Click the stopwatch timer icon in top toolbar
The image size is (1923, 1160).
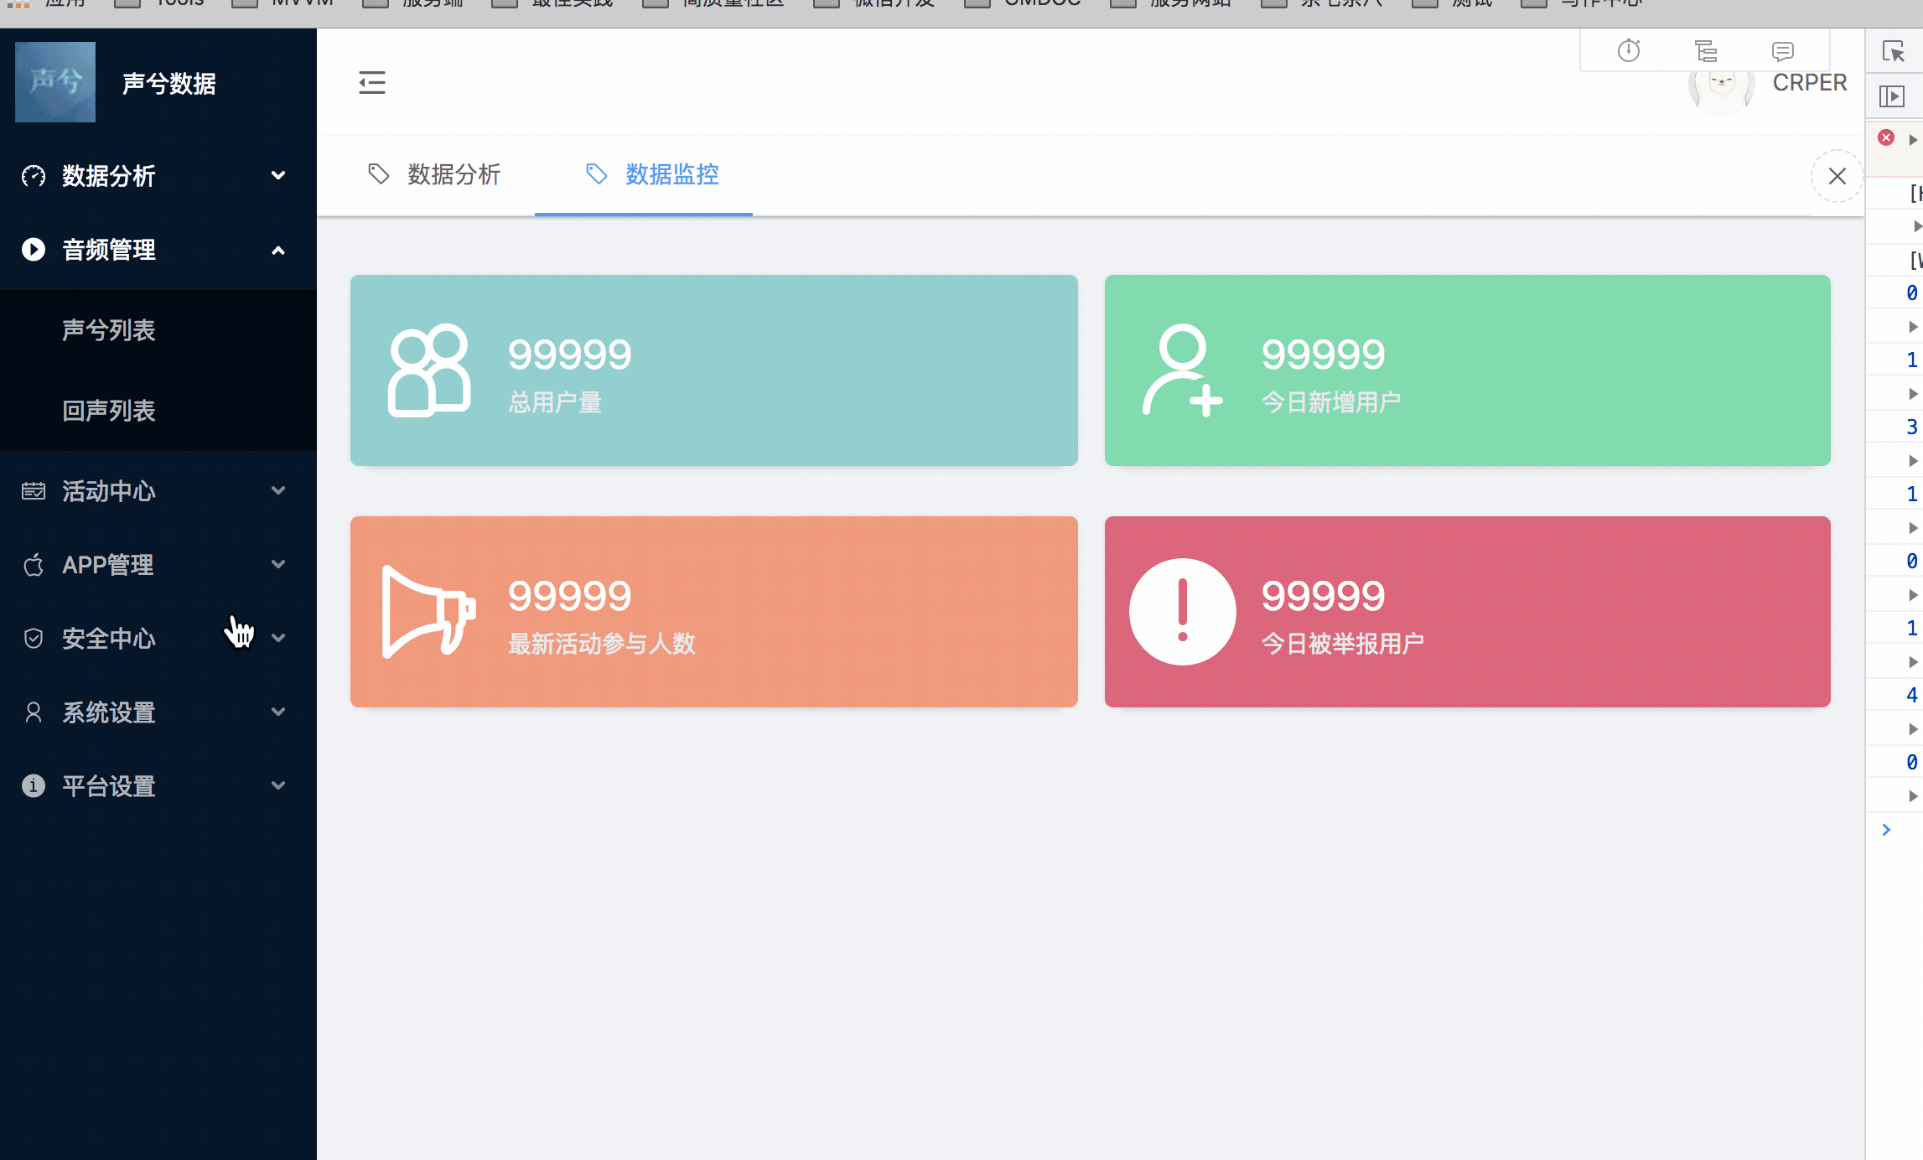pos(1628,51)
